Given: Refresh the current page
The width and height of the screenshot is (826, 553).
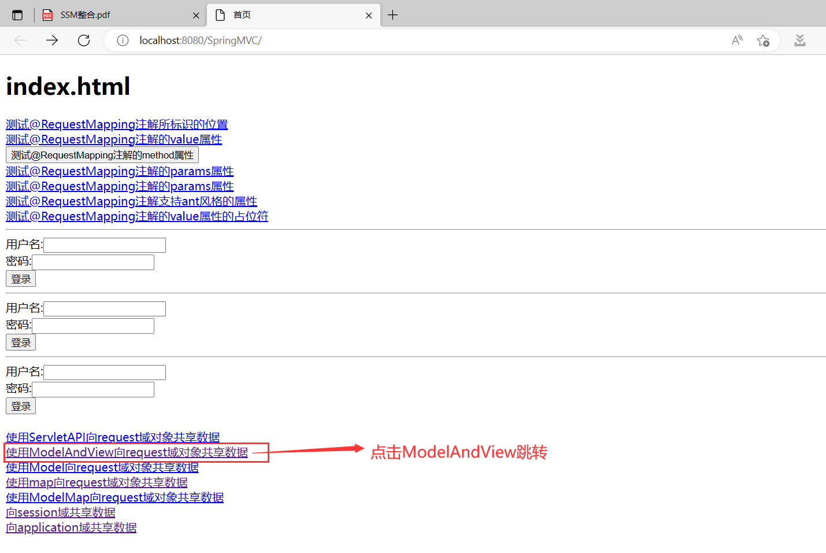Looking at the screenshot, I should tap(84, 40).
